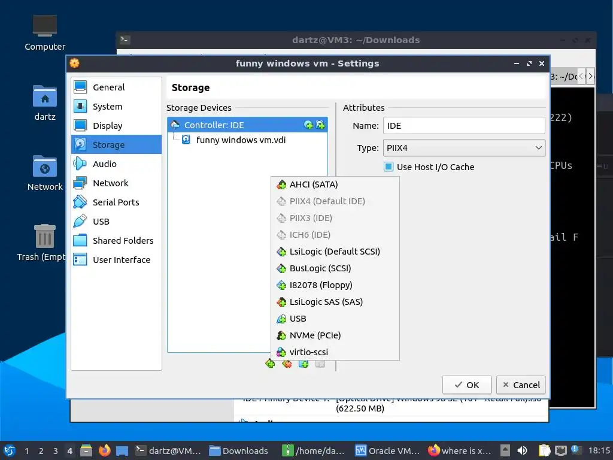Choose NVMe (PCIe) controller

pyautogui.click(x=335, y=335)
